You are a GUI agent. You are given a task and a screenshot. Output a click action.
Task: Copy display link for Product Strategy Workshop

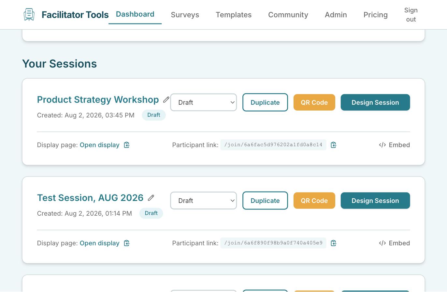[127, 145]
